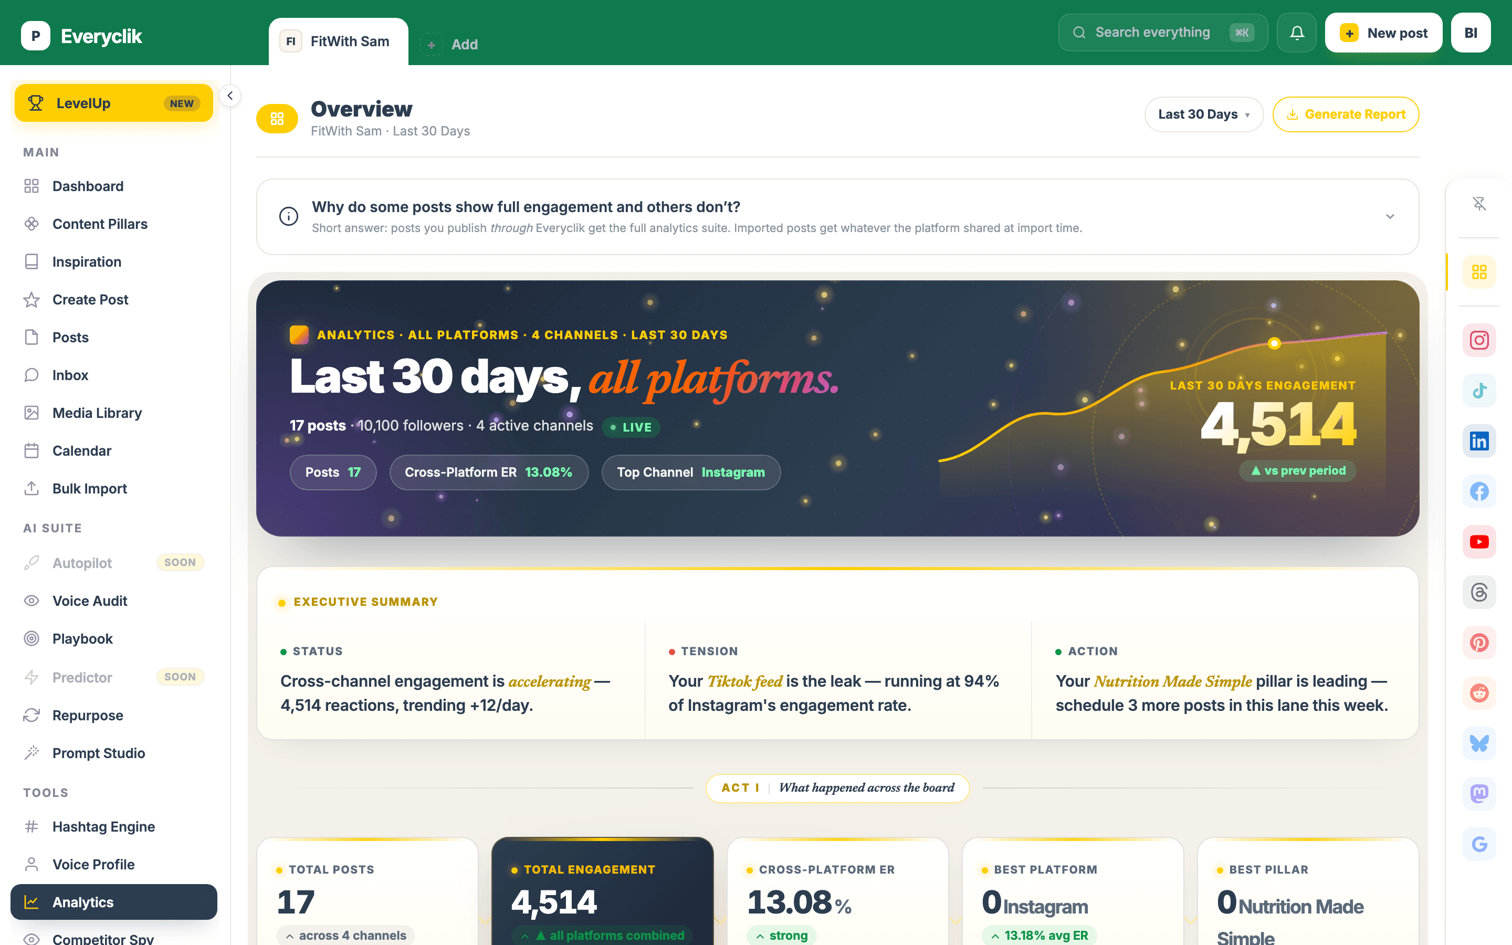The height and width of the screenshot is (945, 1512).
Task: Click the Search everything field
Action: pos(1163,33)
